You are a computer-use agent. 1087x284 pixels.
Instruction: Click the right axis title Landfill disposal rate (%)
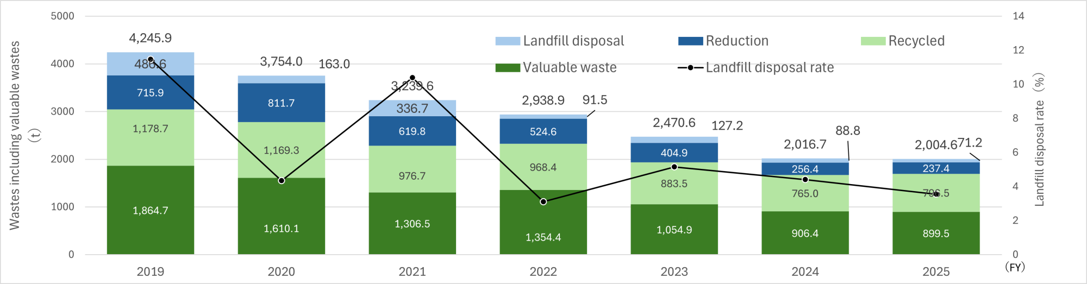click(1039, 140)
